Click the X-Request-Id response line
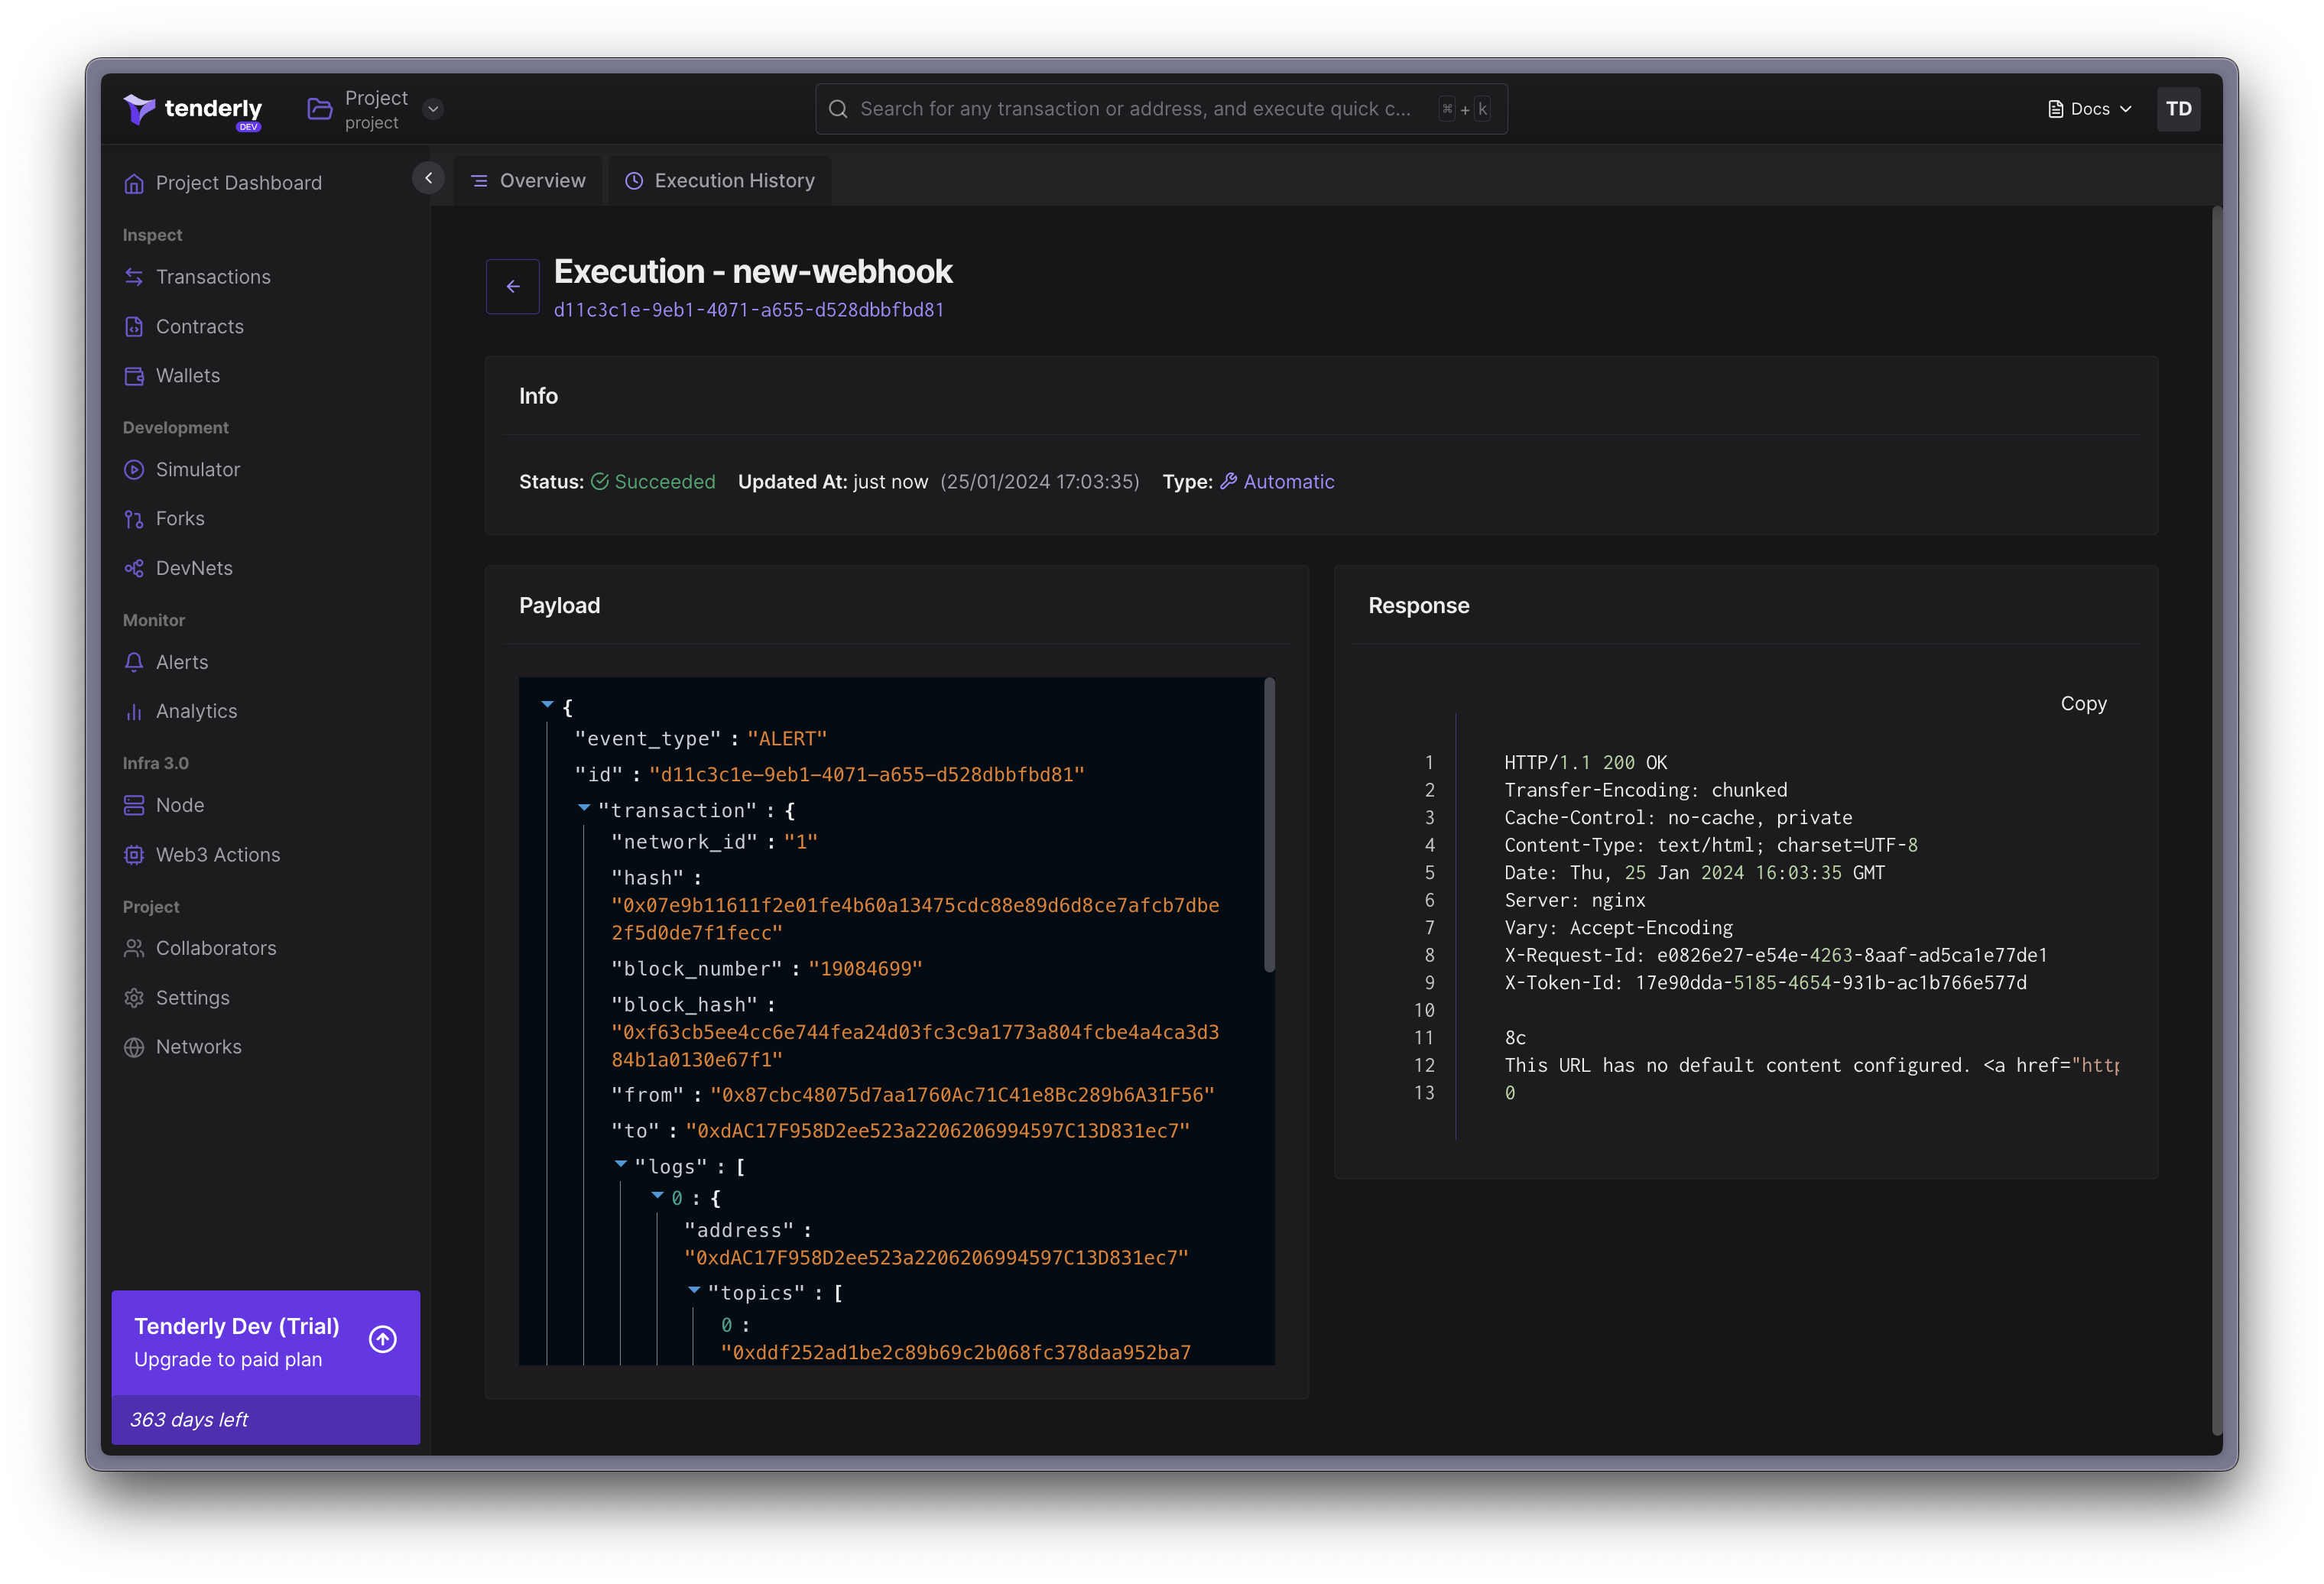 click(x=1776, y=956)
